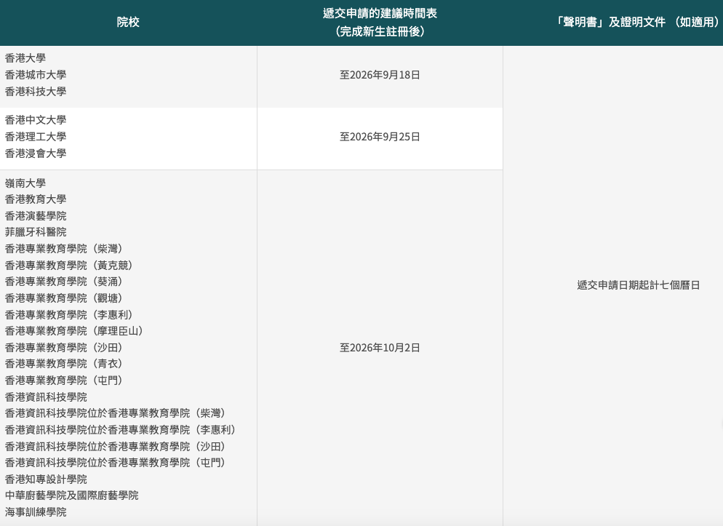Select 香港專業教育學院（屯門）text
Image resolution: width=723 pixels, height=526 pixels.
tap(63, 380)
